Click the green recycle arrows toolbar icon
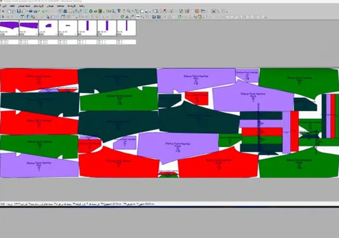339x238 pixels. pyautogui.click(x=91, y=11)
